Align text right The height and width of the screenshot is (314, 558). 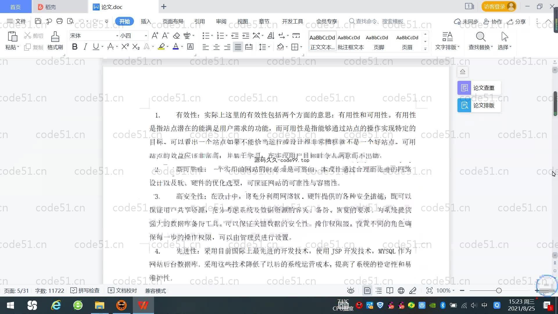tap(227, 47)
